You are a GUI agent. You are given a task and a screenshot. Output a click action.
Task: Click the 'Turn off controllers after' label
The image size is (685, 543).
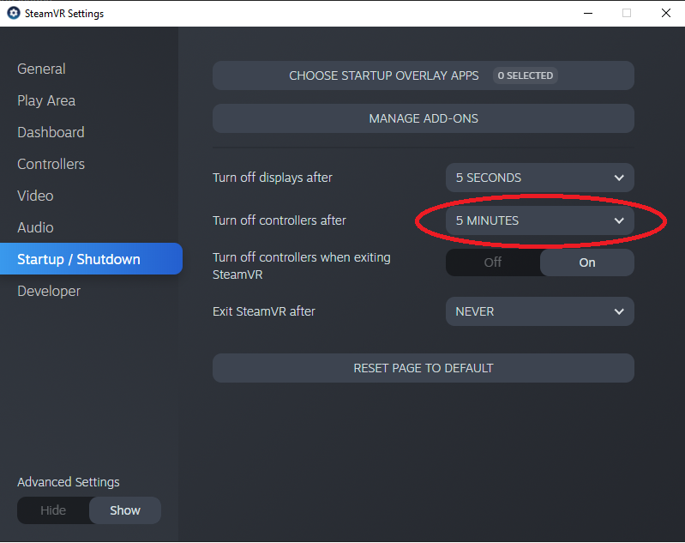pyautogui.click(x=279, y=220)
